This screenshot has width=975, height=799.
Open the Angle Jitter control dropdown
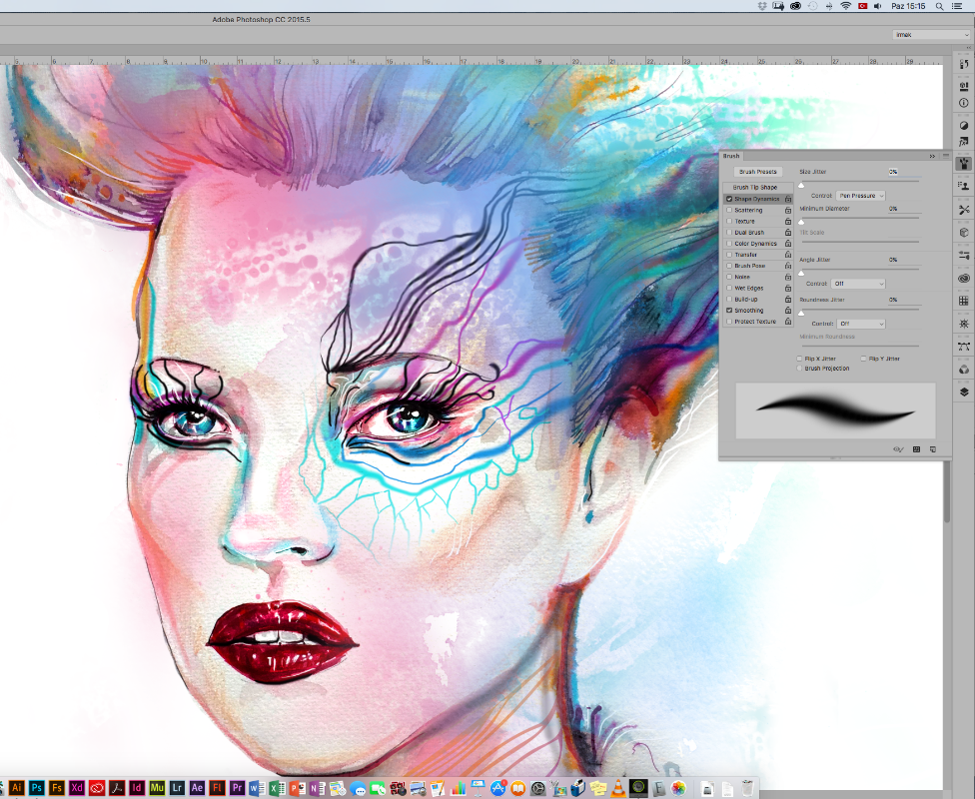coord(858,284)
